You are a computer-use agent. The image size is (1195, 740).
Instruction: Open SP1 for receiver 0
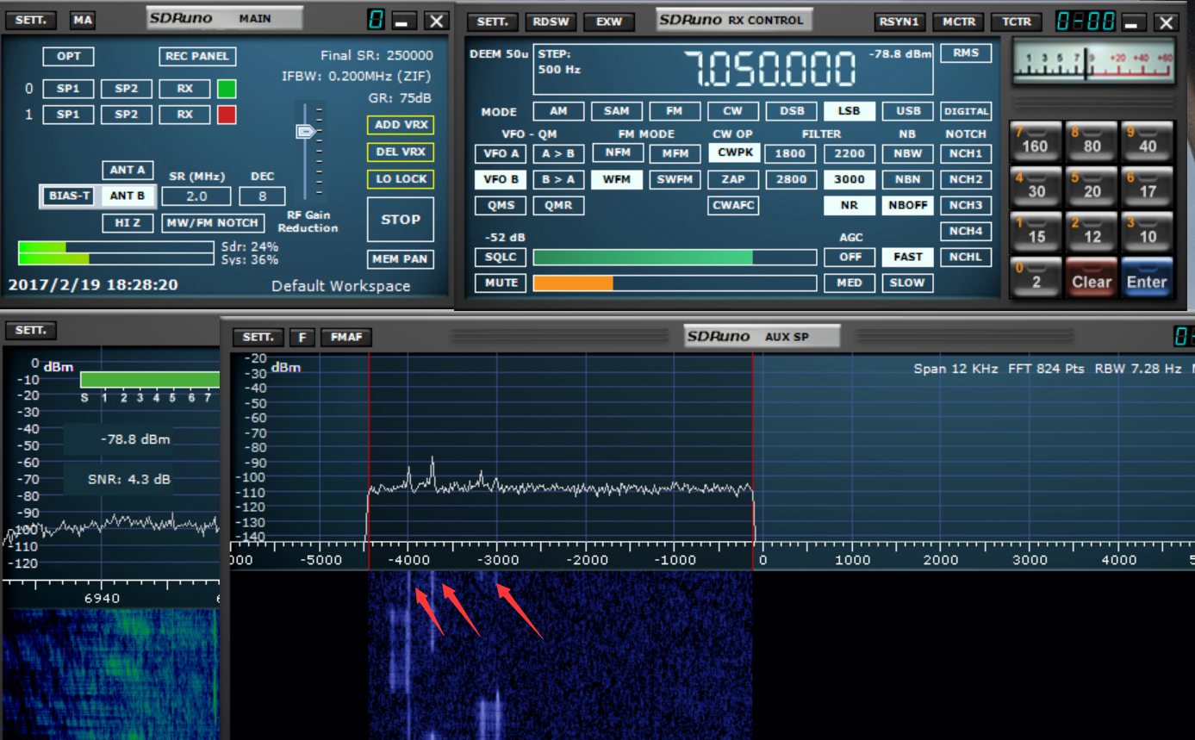pos(69,89)
